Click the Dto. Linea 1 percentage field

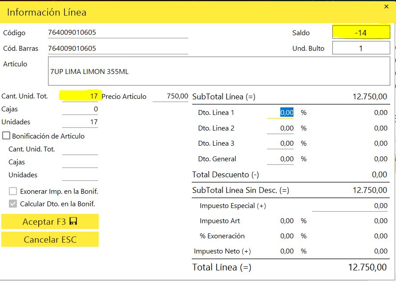tap(281, 113)
